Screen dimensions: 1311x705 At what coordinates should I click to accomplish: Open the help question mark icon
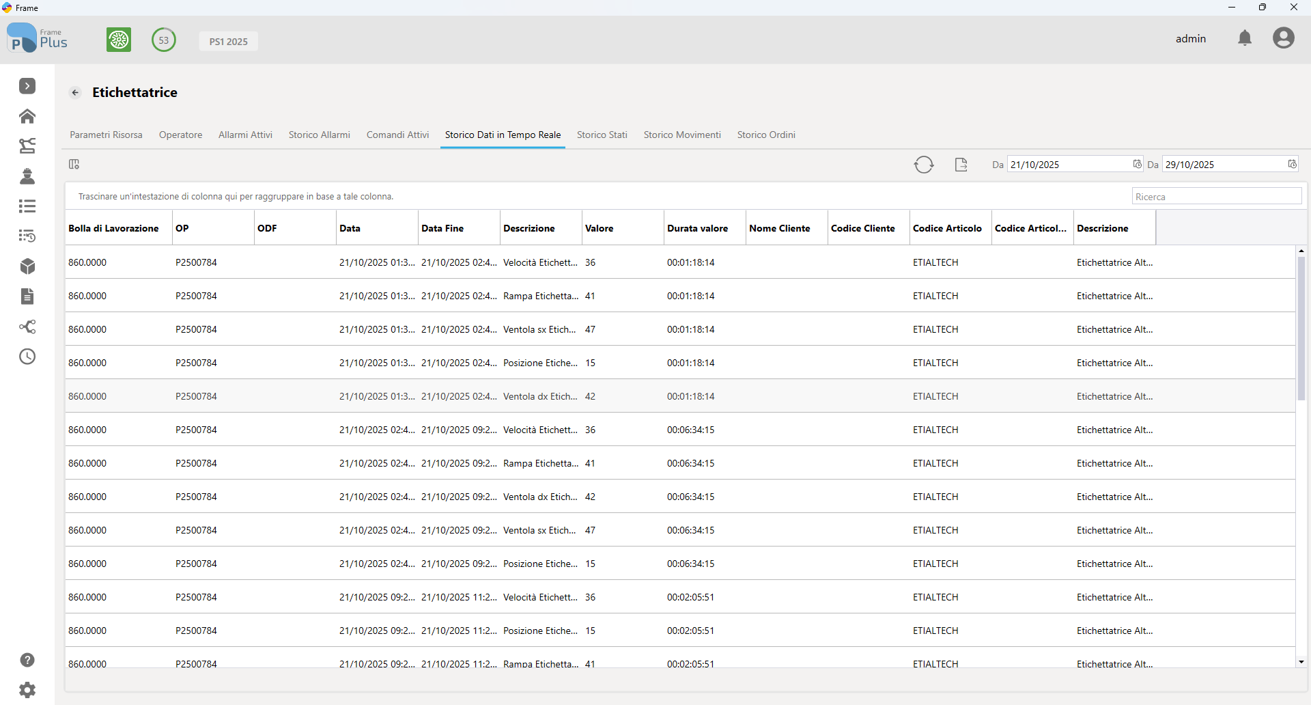click(x=27, y=660)
